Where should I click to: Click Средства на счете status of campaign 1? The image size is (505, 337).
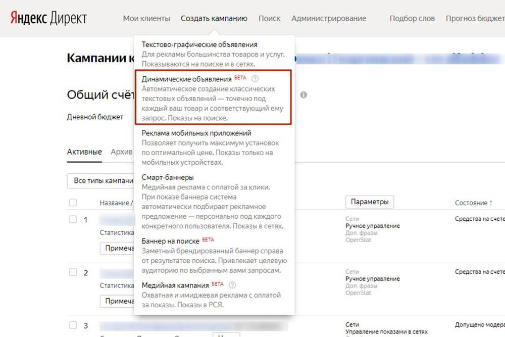[480, 219]
